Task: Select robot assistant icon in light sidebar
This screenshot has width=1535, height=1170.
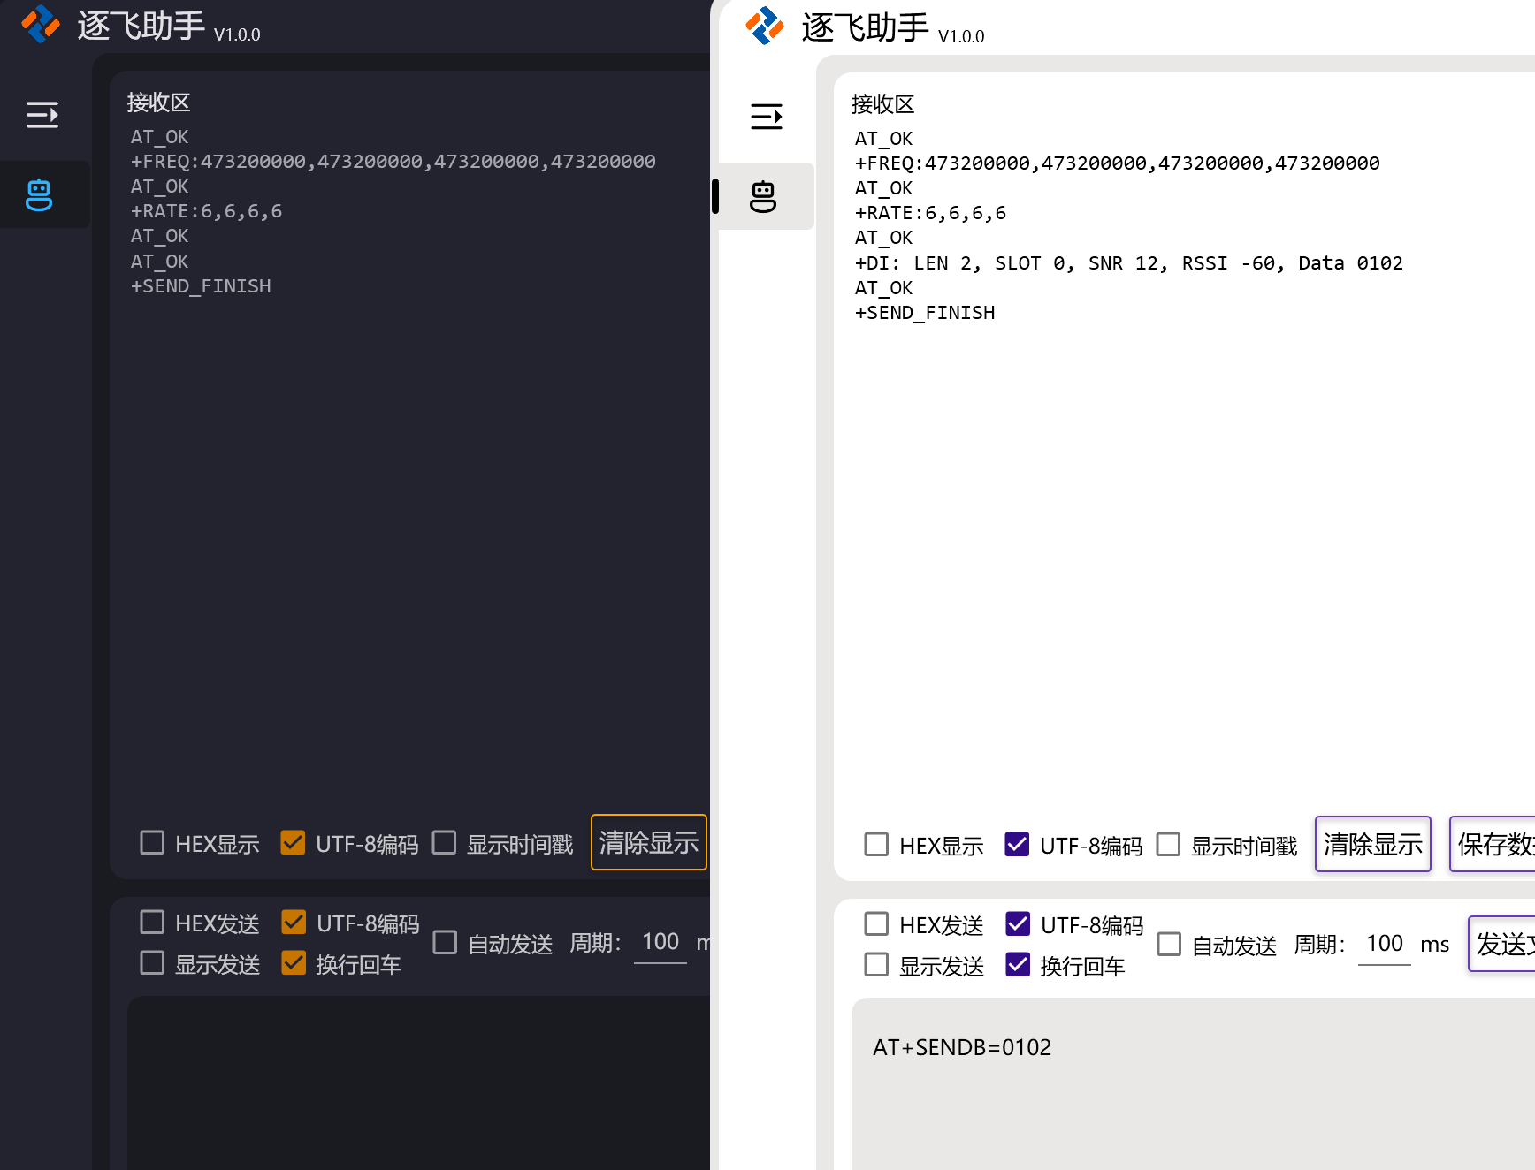Action: point(764,196)
